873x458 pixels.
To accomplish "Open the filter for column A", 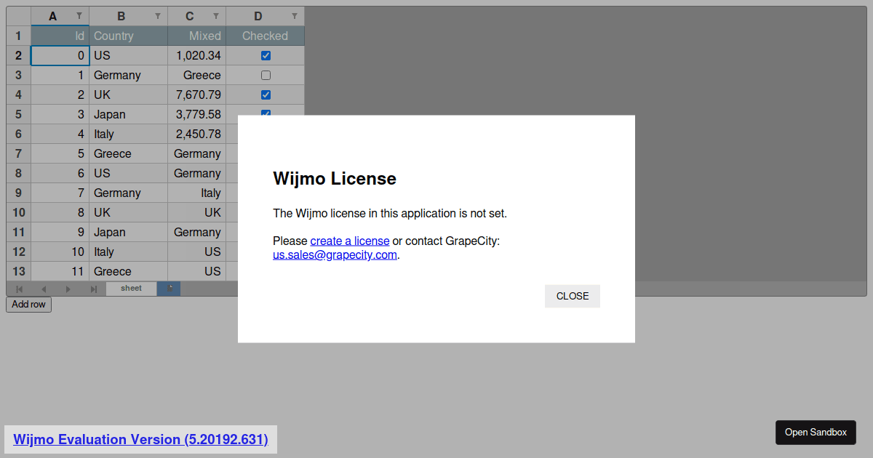I will click(79, 16).
